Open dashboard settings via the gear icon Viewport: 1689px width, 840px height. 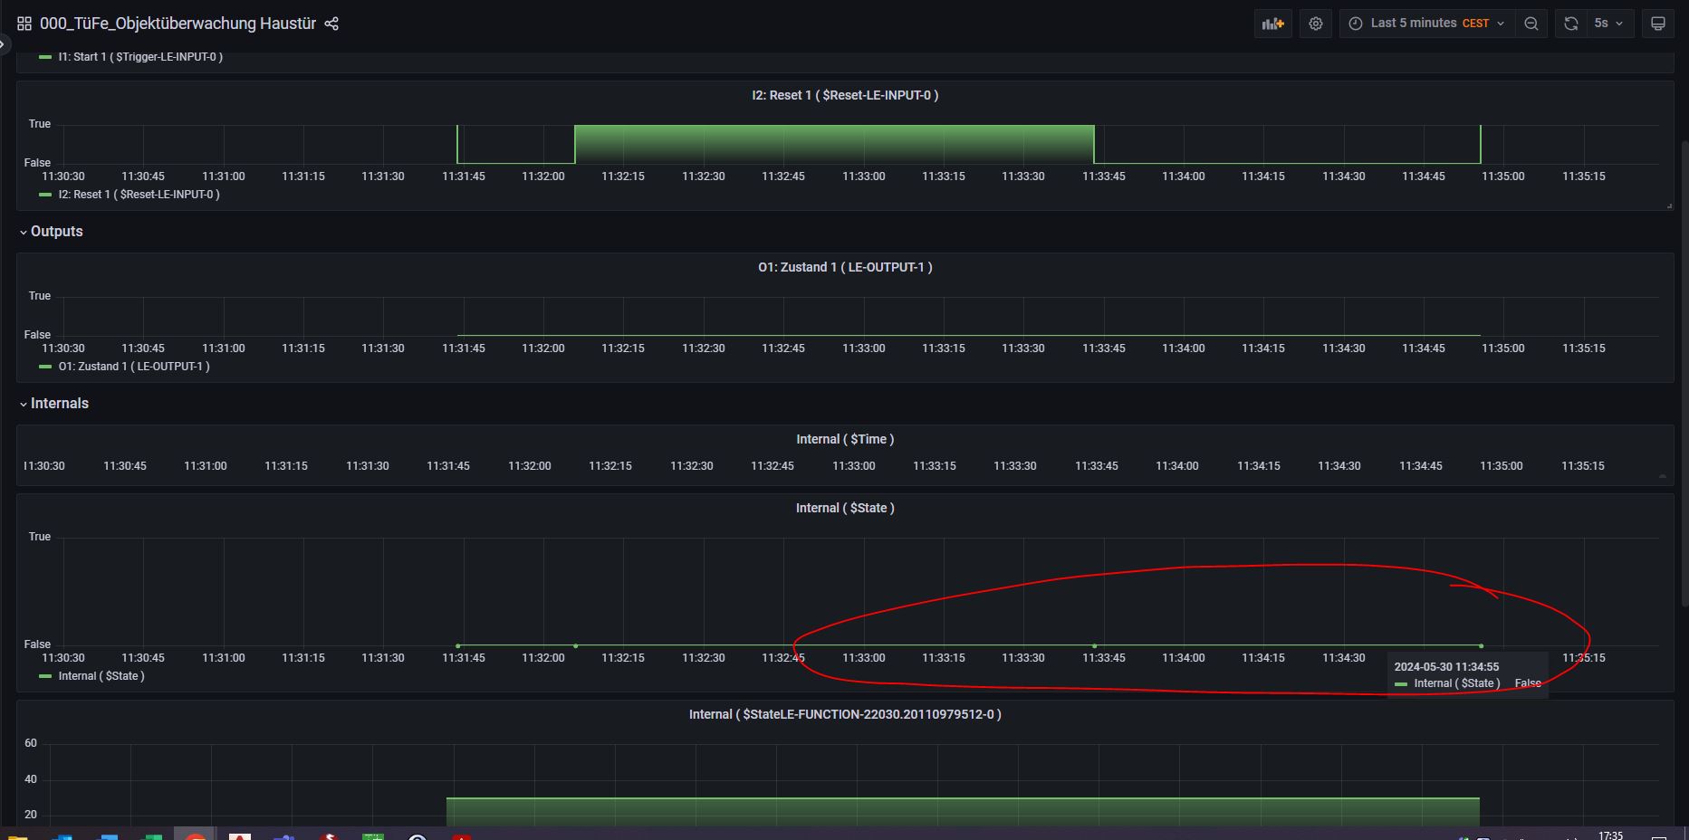(x=1316, y=24)
